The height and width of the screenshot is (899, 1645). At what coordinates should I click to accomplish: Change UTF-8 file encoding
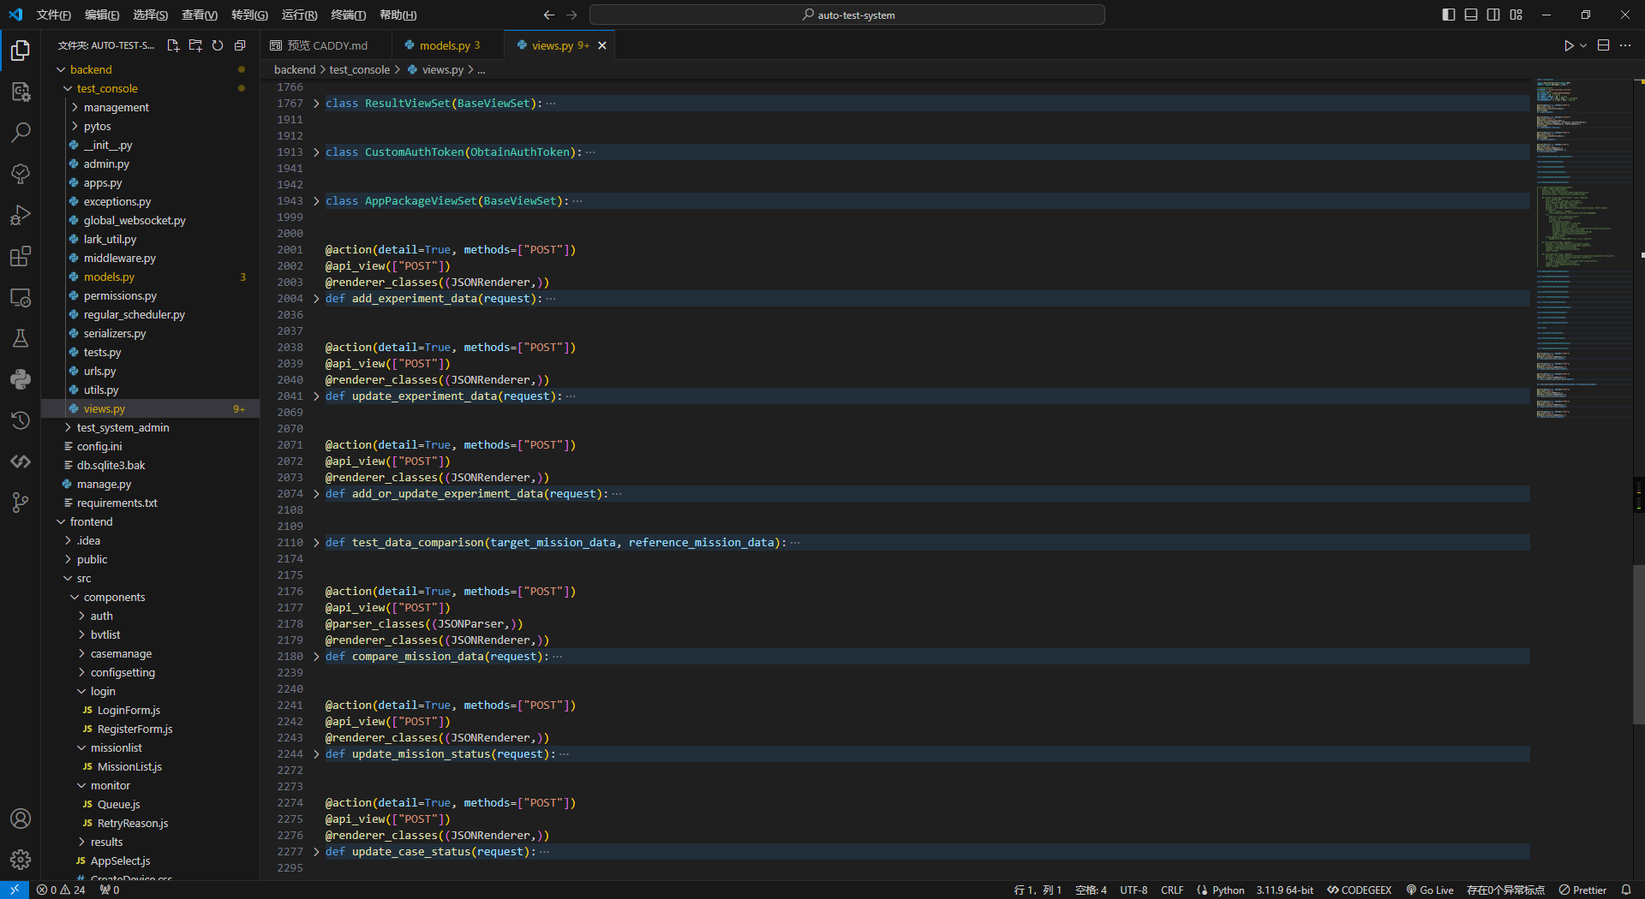click(x=1134, y=890)
